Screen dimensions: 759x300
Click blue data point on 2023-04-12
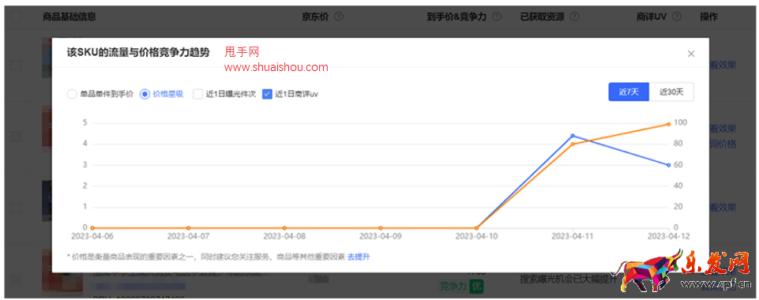click(668, 165)
